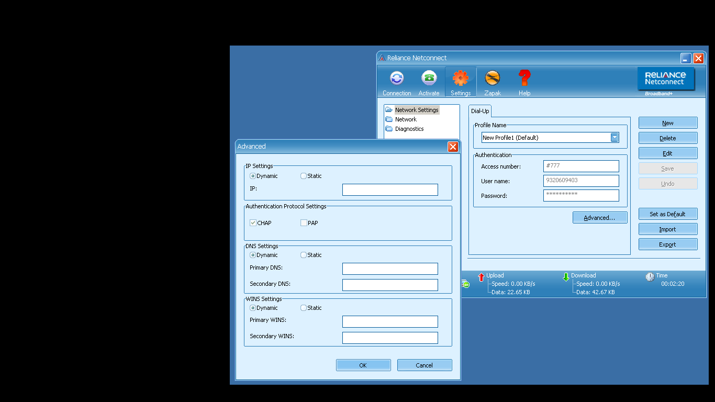The height and width of the screenshot is (402, 715).
Task: Click the Download 'Data: 42.67 KB' text
Action: coord(596,292)
